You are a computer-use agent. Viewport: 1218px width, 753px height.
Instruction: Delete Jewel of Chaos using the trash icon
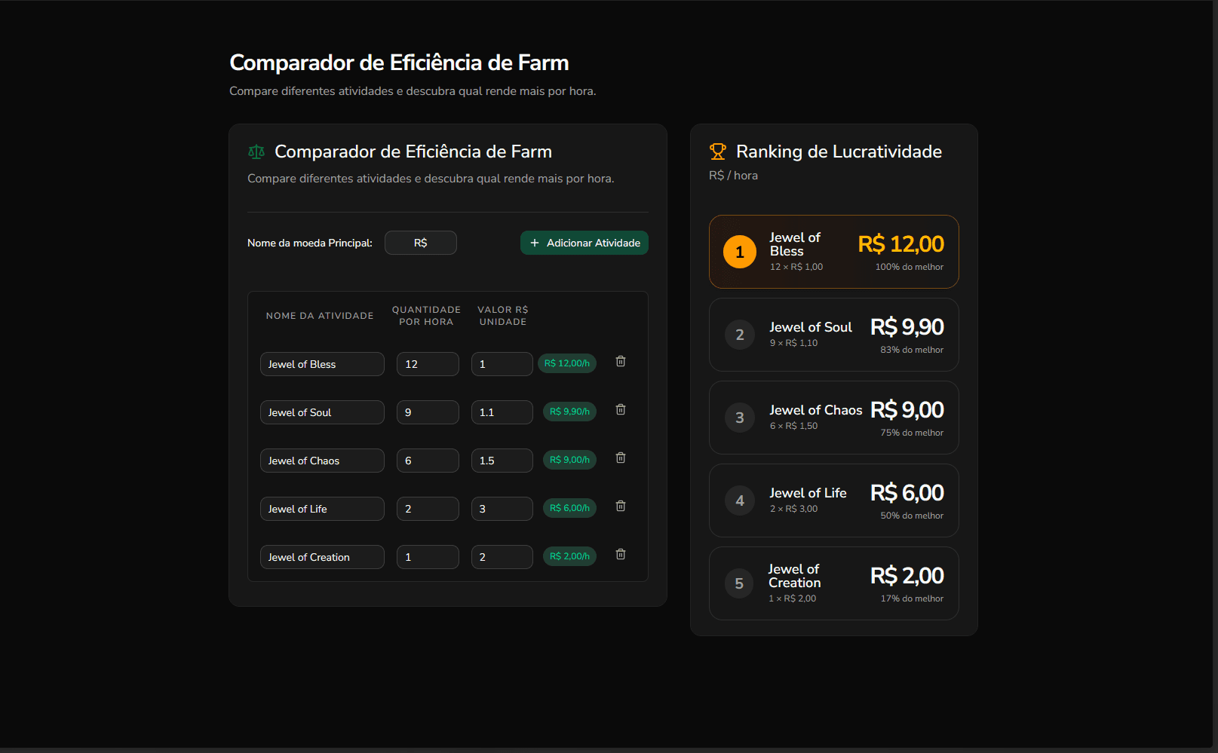620,458
